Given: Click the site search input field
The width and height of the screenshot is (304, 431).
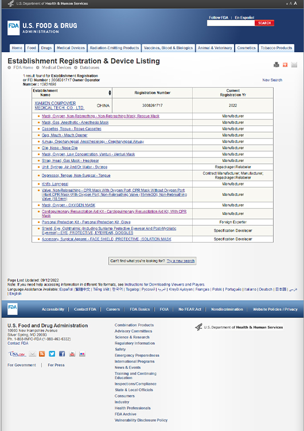Looking at the screenshot, I should (231, 23).
